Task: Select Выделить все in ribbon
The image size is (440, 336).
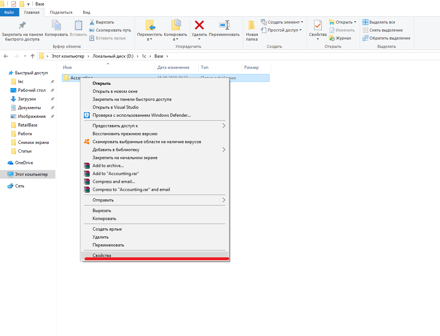Action: click(379, 22)
